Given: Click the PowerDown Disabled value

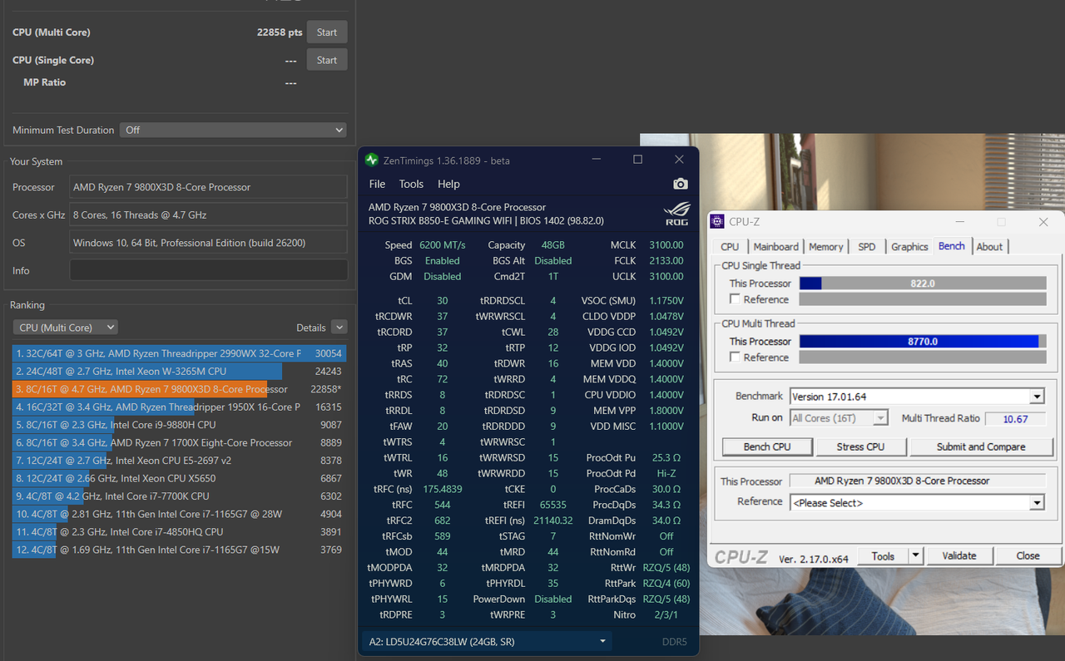Looking at the screenshot, I should (x=553, y=599).
